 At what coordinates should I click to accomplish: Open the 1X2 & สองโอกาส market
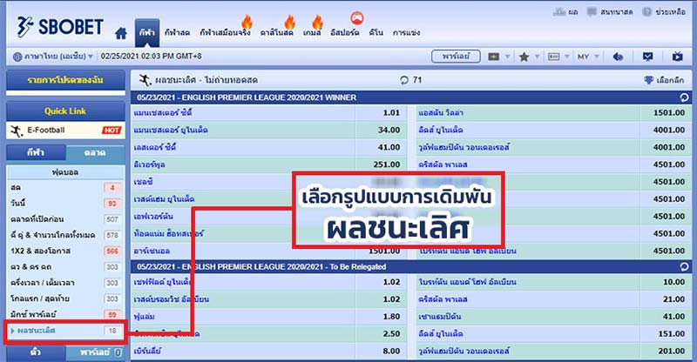(x=66, y=251)
